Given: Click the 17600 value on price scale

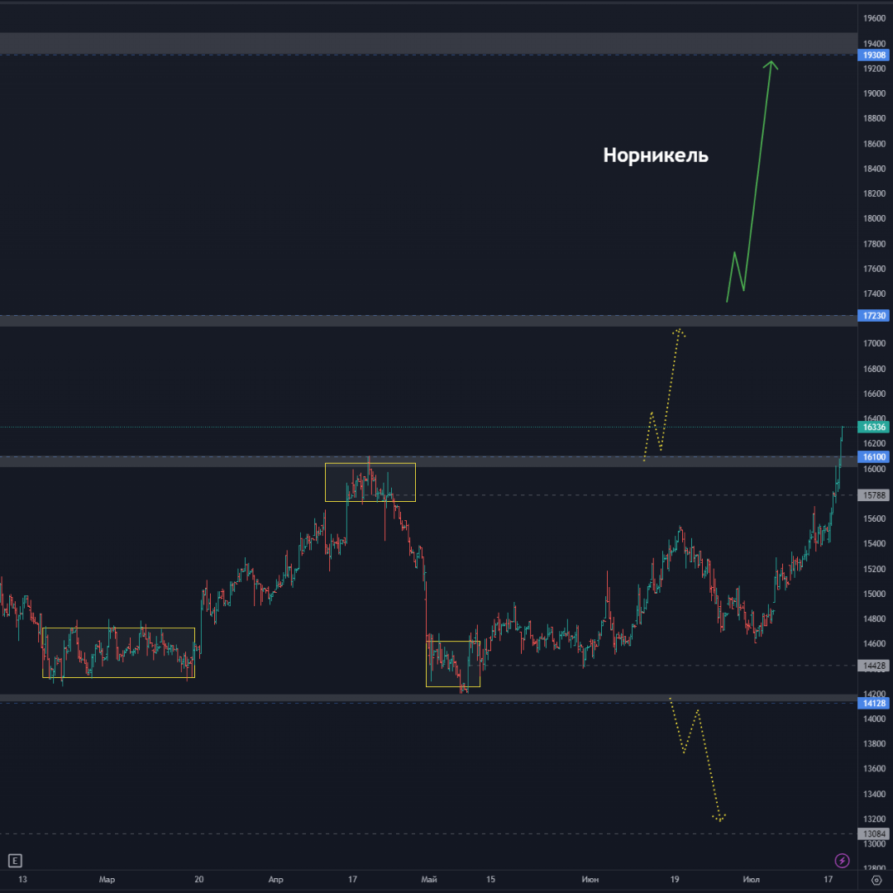Looking at the screenshot, I should tap(874, 269).
